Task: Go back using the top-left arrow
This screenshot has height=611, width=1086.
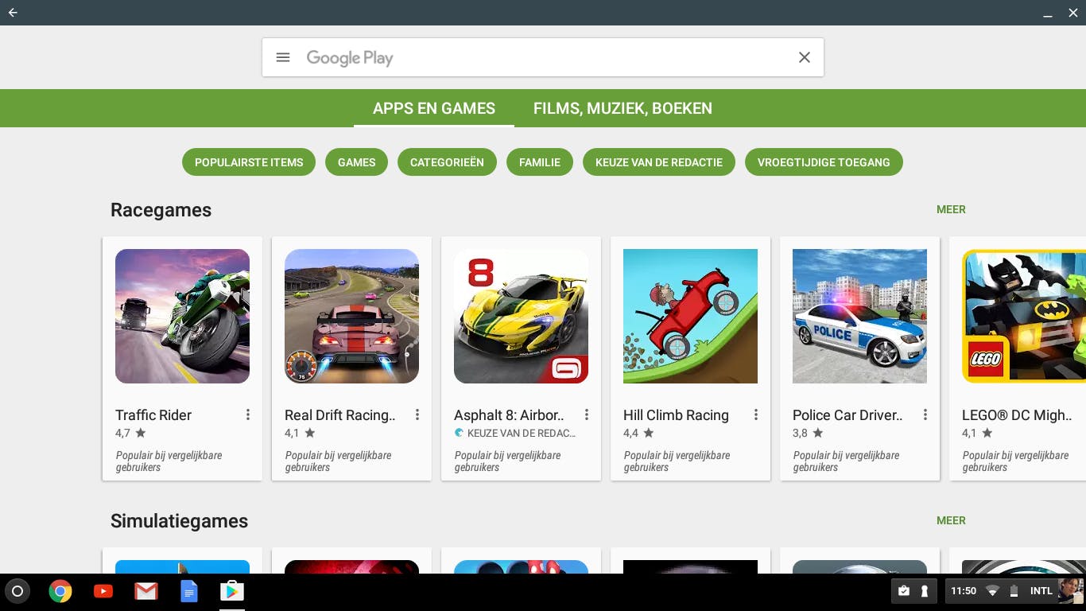Action: pos(13,13)
